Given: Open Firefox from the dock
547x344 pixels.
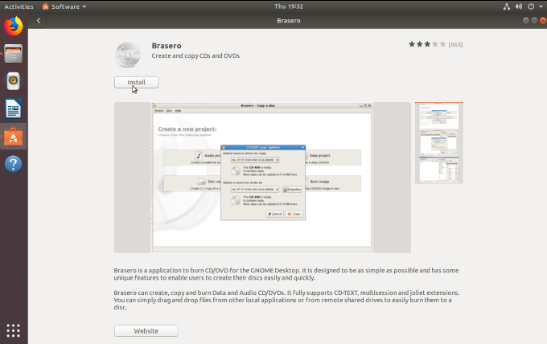Looking at the screenshot, I should [x=13, y=27].
